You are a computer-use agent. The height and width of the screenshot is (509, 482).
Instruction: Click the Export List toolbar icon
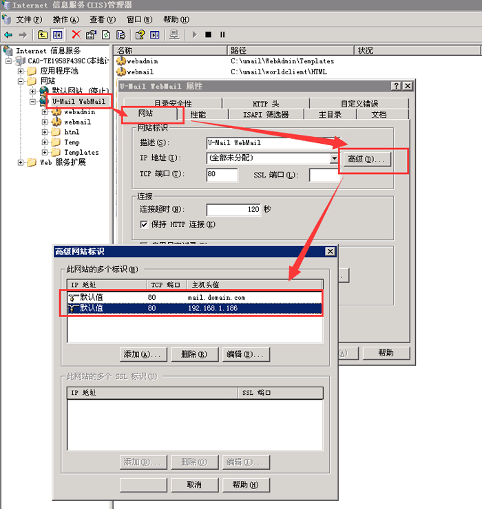point(120,34)
